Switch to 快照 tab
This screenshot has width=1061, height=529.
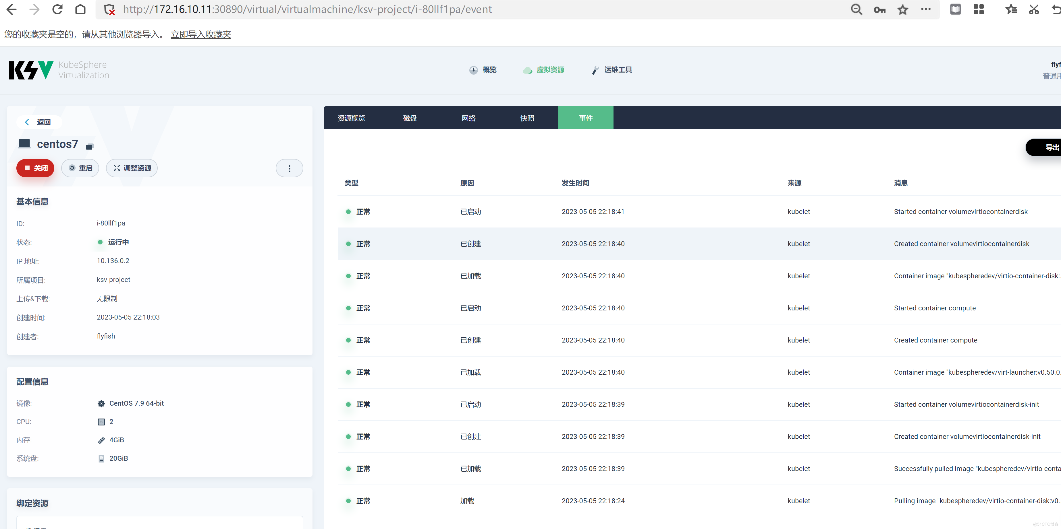[527, 118]
